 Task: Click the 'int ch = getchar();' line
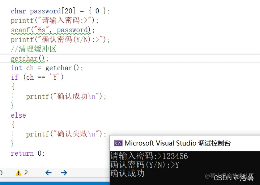click(x=47, y=68)
